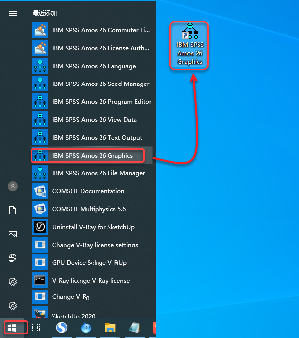Click the Amos 26 Text Output icon
This screenshot has width=299, height=338.
point(40,137)
